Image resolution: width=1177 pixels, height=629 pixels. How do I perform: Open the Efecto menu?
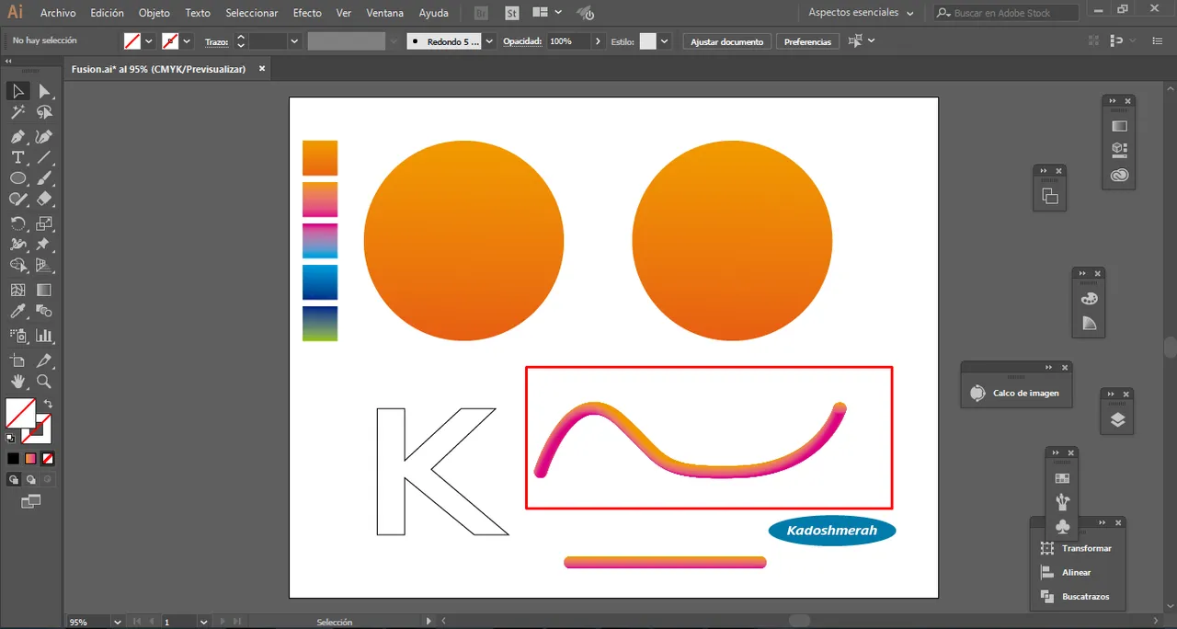(307, 13)
